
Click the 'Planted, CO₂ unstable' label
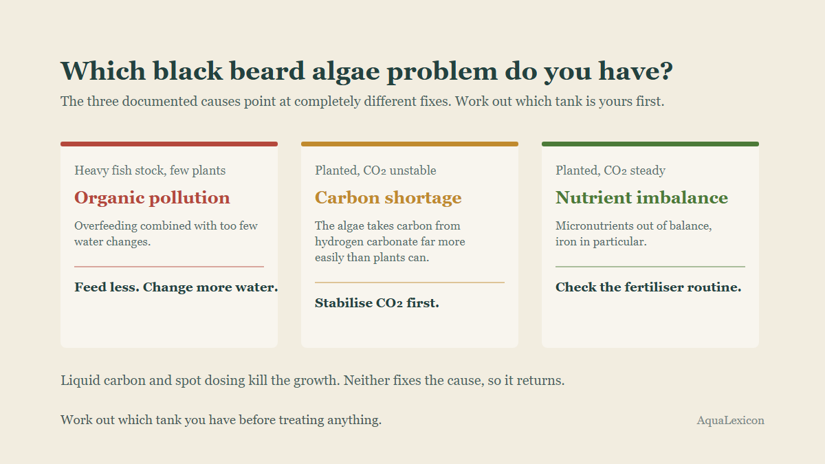click(375, 170)
